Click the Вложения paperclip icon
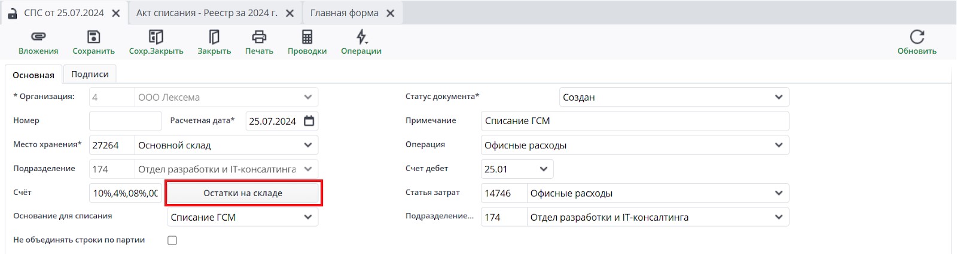 [x=38, y=37]
